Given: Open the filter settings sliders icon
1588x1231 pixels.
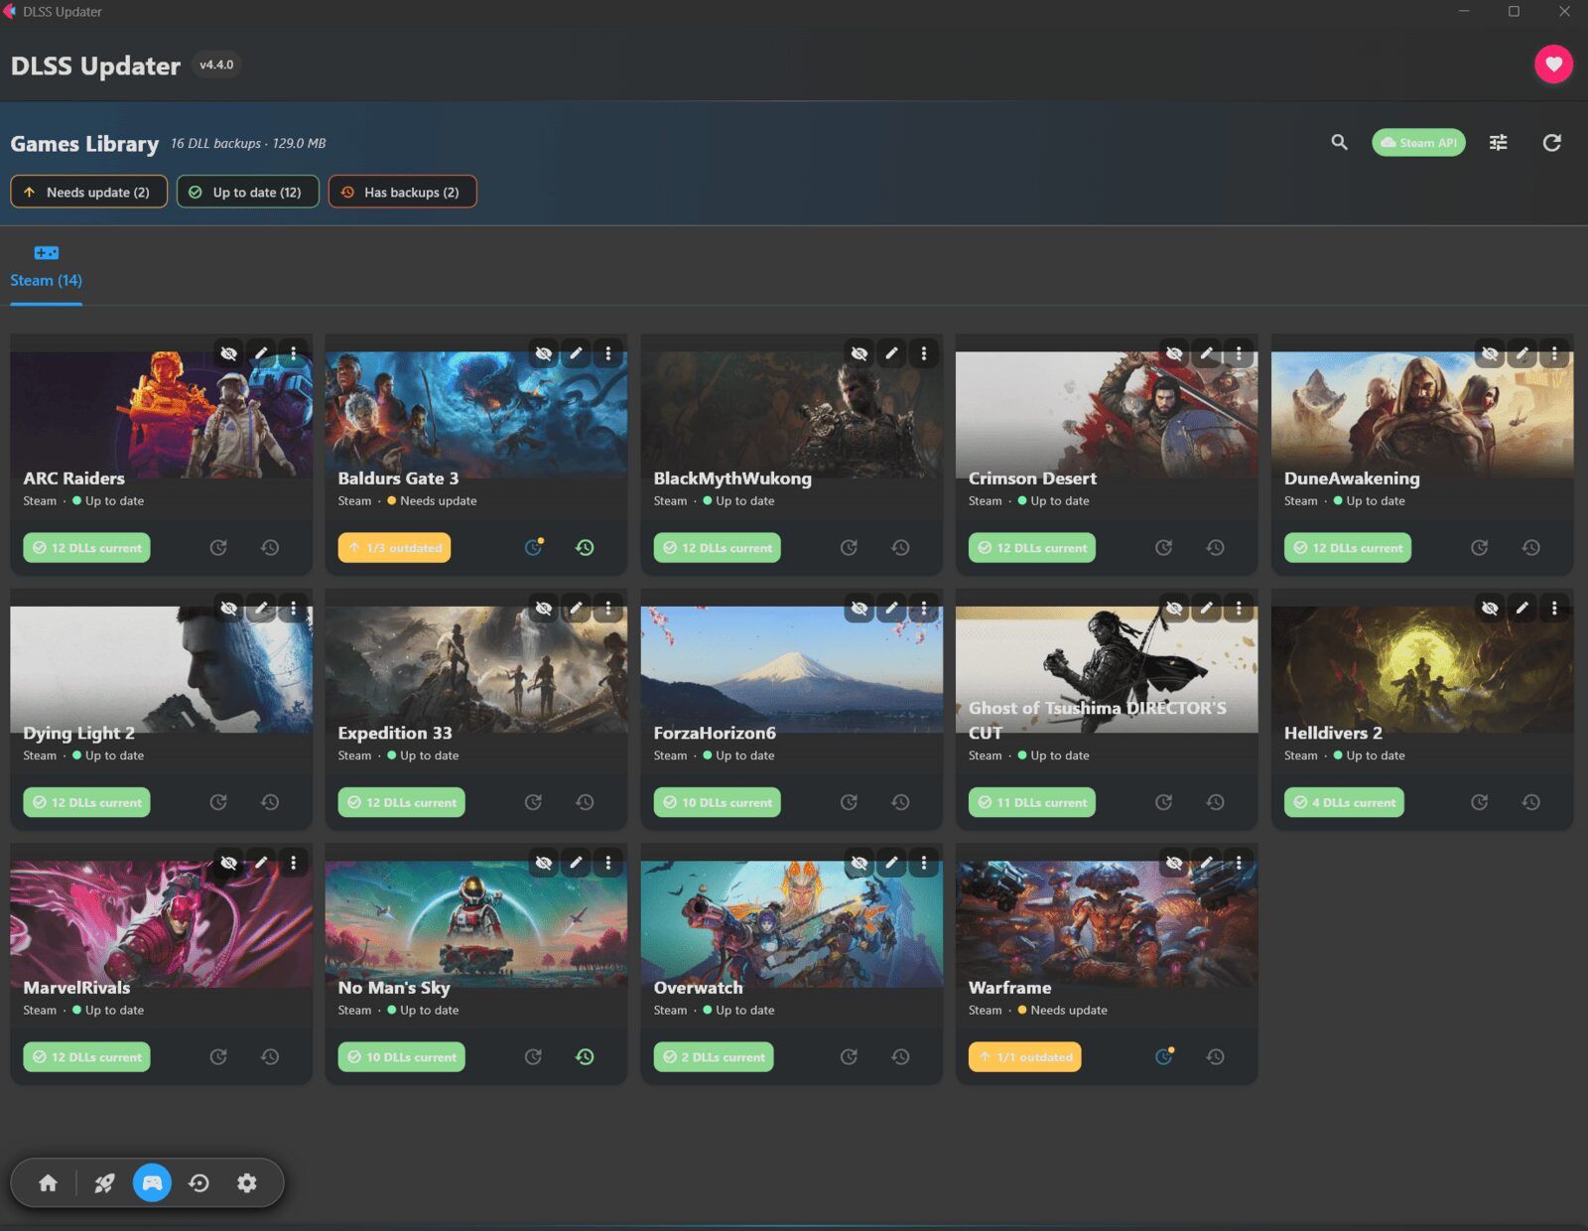Looking at the screenshot, I should coord(1498,143).
